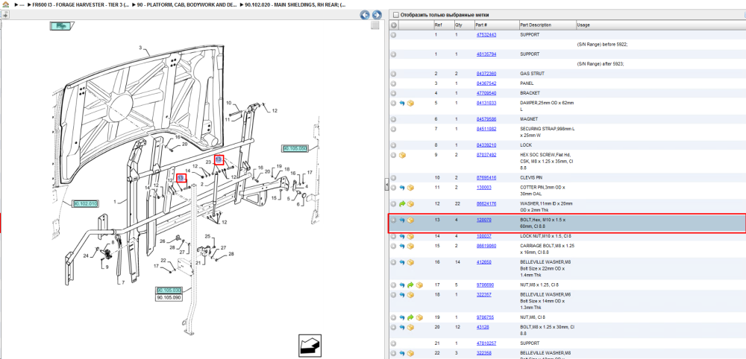The width and height of the screenshot is (746, 359).
Task: Click blue arrow icon on COTTER PIN row
Action: click(x=402, y=188)
